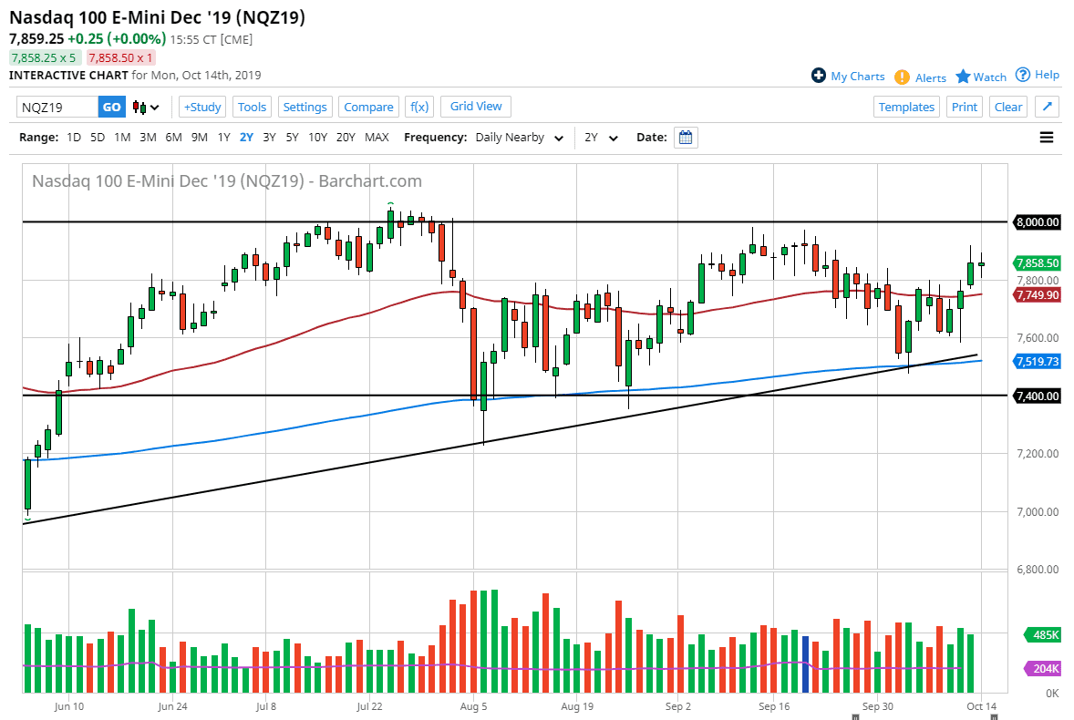Screen dimensions: 1074x720
Task: Open the chart type candlestick icon
Action: (139, 107)
